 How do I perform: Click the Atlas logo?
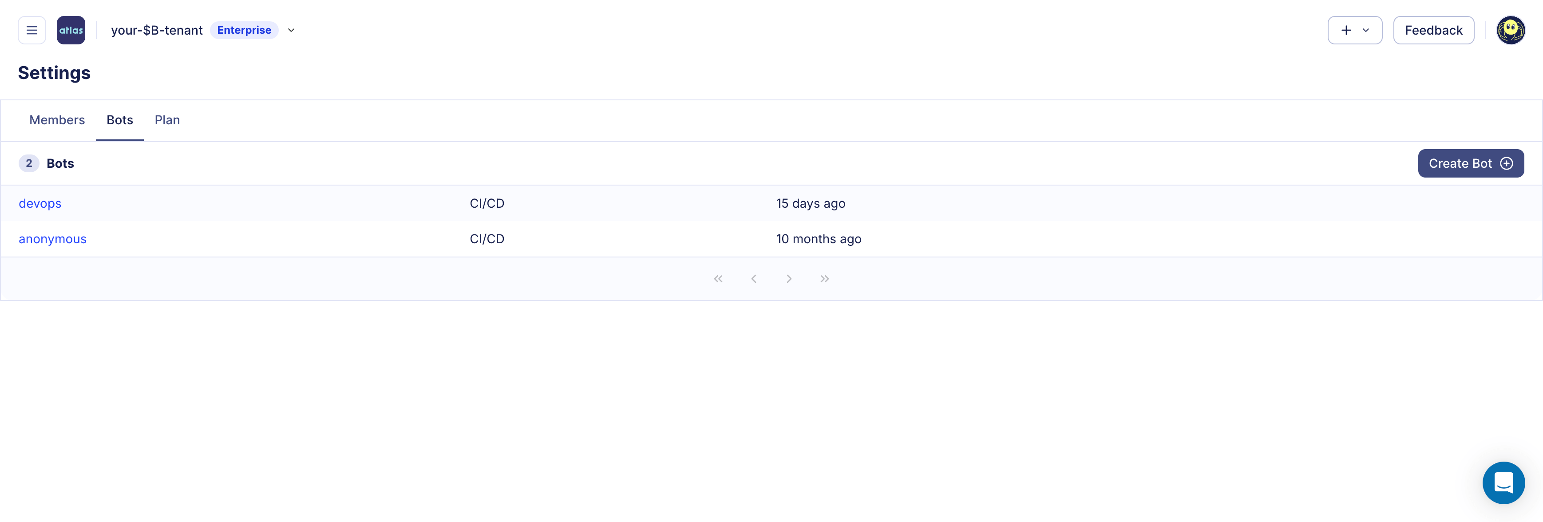pos(71,30)
